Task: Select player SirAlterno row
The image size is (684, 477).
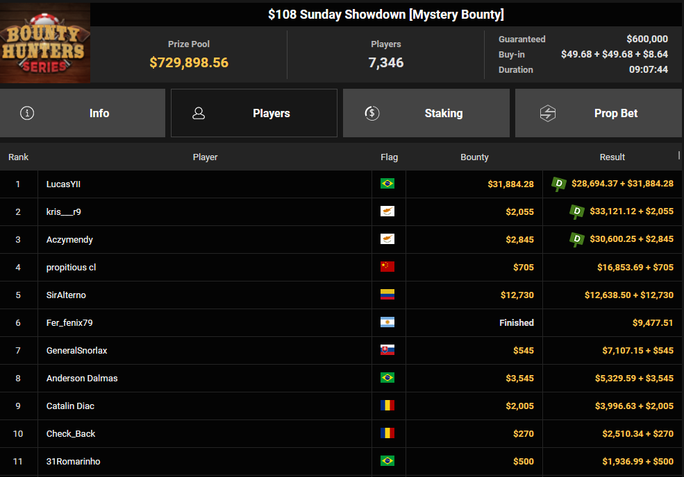Action: [x=66, y=295]
